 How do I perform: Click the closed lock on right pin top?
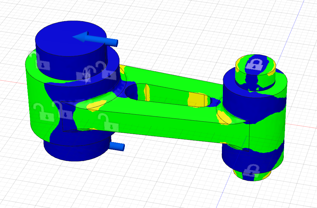point(254,65)
